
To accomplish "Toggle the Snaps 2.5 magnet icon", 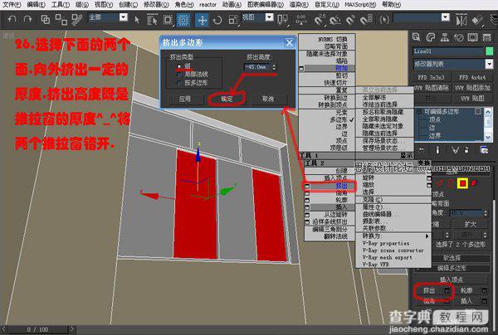I will (x=320, y=20).
